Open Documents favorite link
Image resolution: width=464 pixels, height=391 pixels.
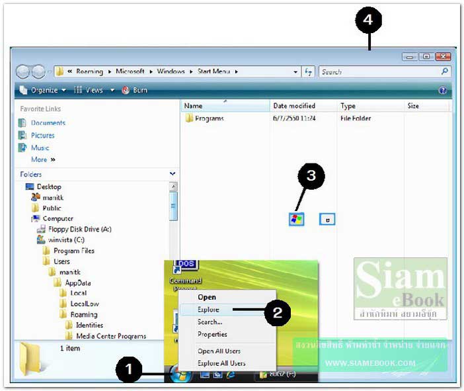(x=48, y=123)
